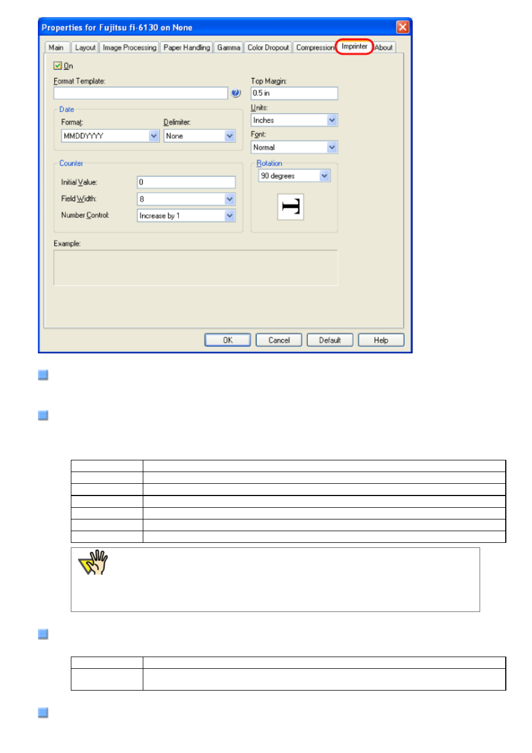The image size is (532, 753).
Task: Click the OK button
Action: pyautogui.click(x=228, y=340)
